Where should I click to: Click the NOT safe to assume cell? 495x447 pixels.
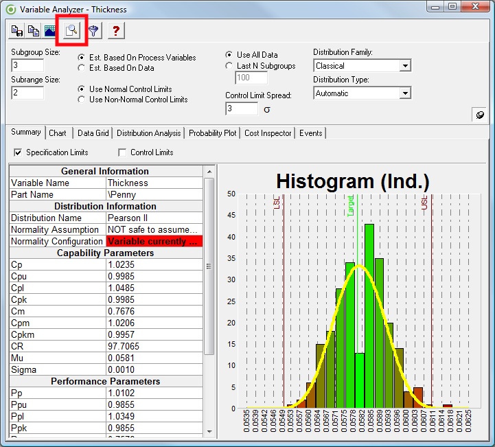pyautogui.click(x=154, y=229)
